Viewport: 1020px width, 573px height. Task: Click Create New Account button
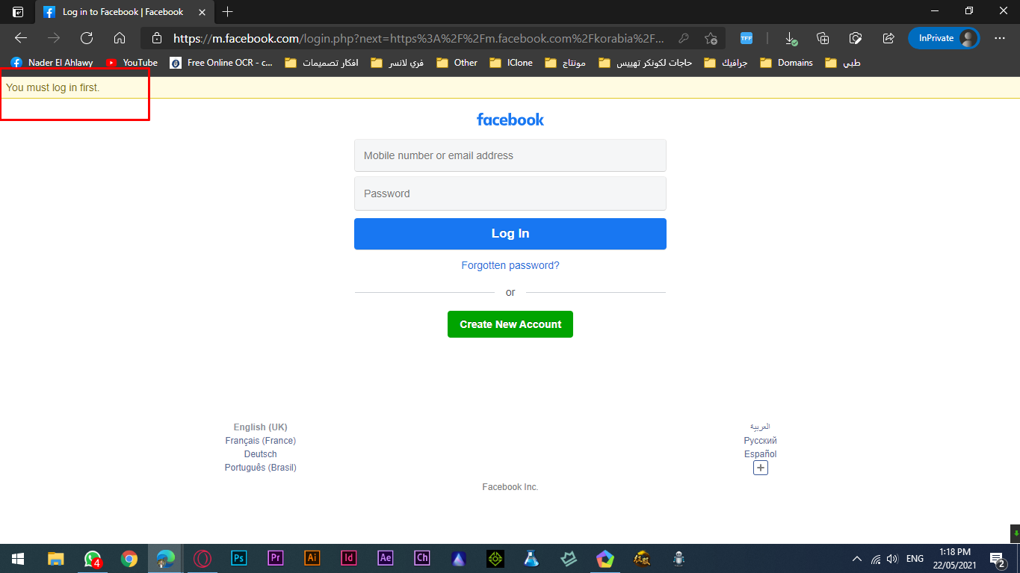pyautogui.click(x=510, y=324)
